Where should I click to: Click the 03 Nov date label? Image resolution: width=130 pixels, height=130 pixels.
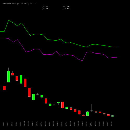click(x=20, y=124)
